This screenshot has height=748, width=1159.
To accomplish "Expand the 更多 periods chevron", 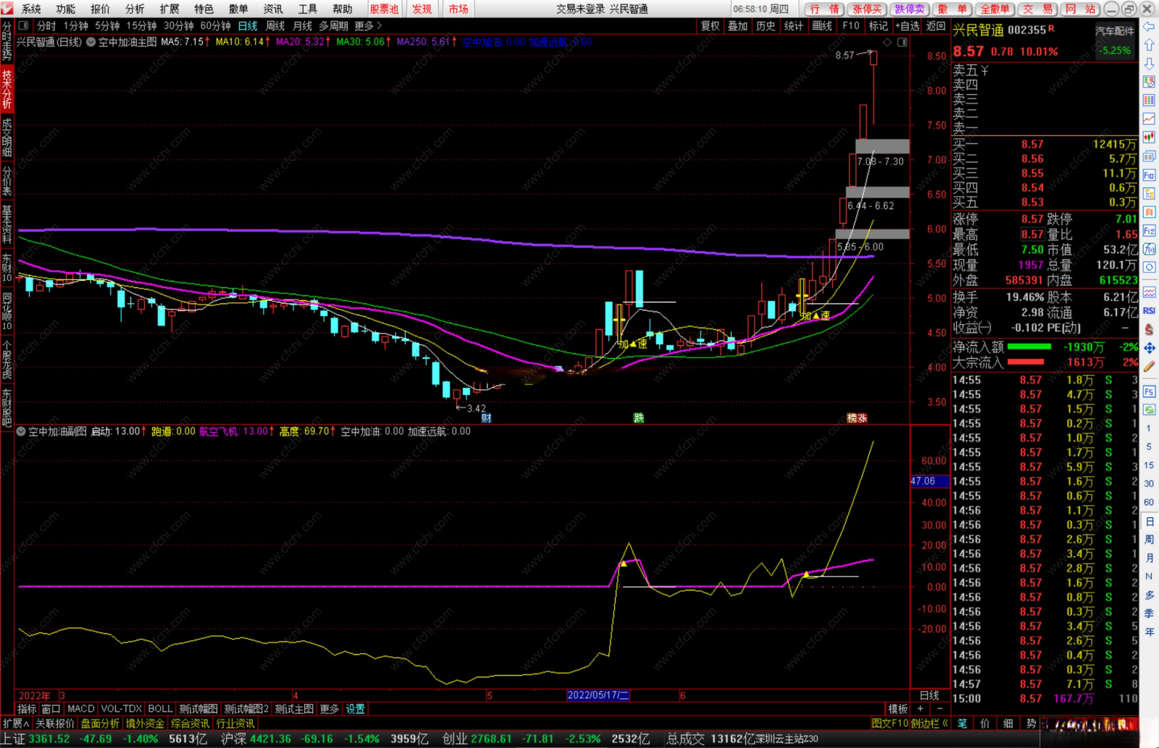I will pyautogui.click(x=379, y=26).
